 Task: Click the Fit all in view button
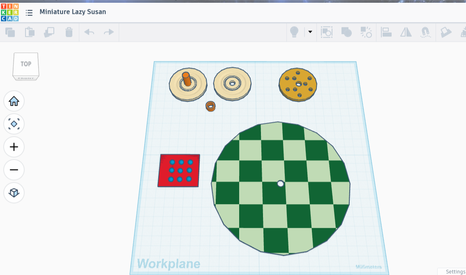(14, 124)
